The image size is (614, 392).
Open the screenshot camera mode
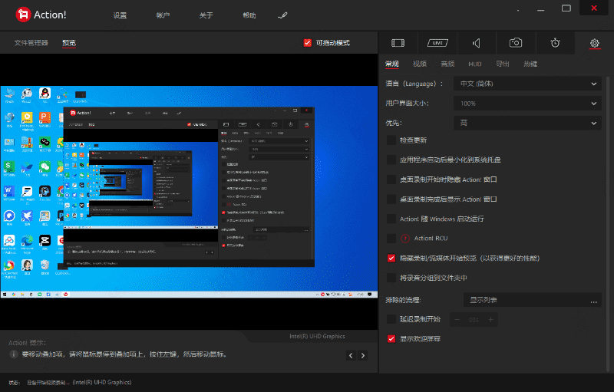(x=516, y=43)
